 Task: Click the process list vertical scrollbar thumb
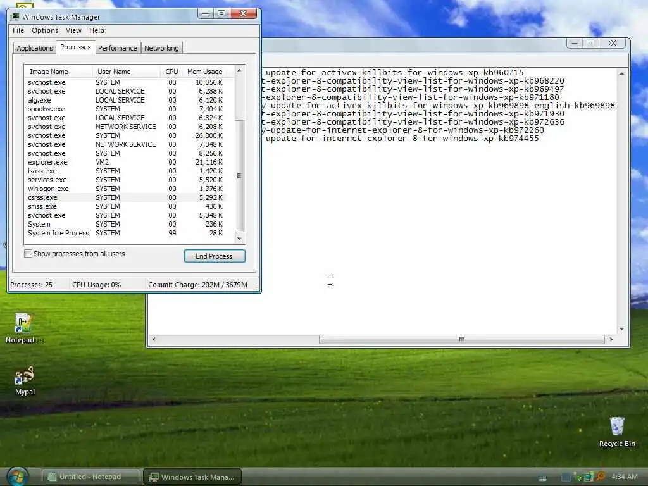(x=239, y=176)
